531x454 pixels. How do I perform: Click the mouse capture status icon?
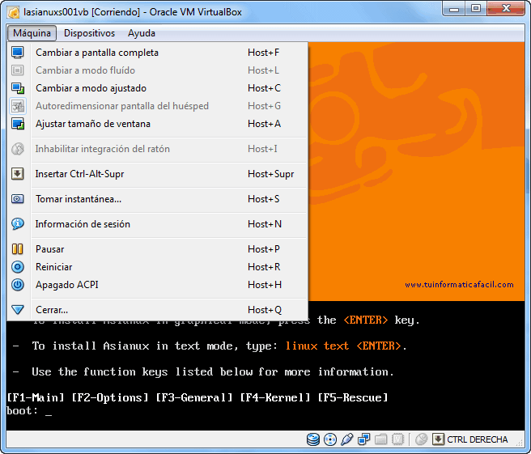pyautogui.click(x=421, y=439)
